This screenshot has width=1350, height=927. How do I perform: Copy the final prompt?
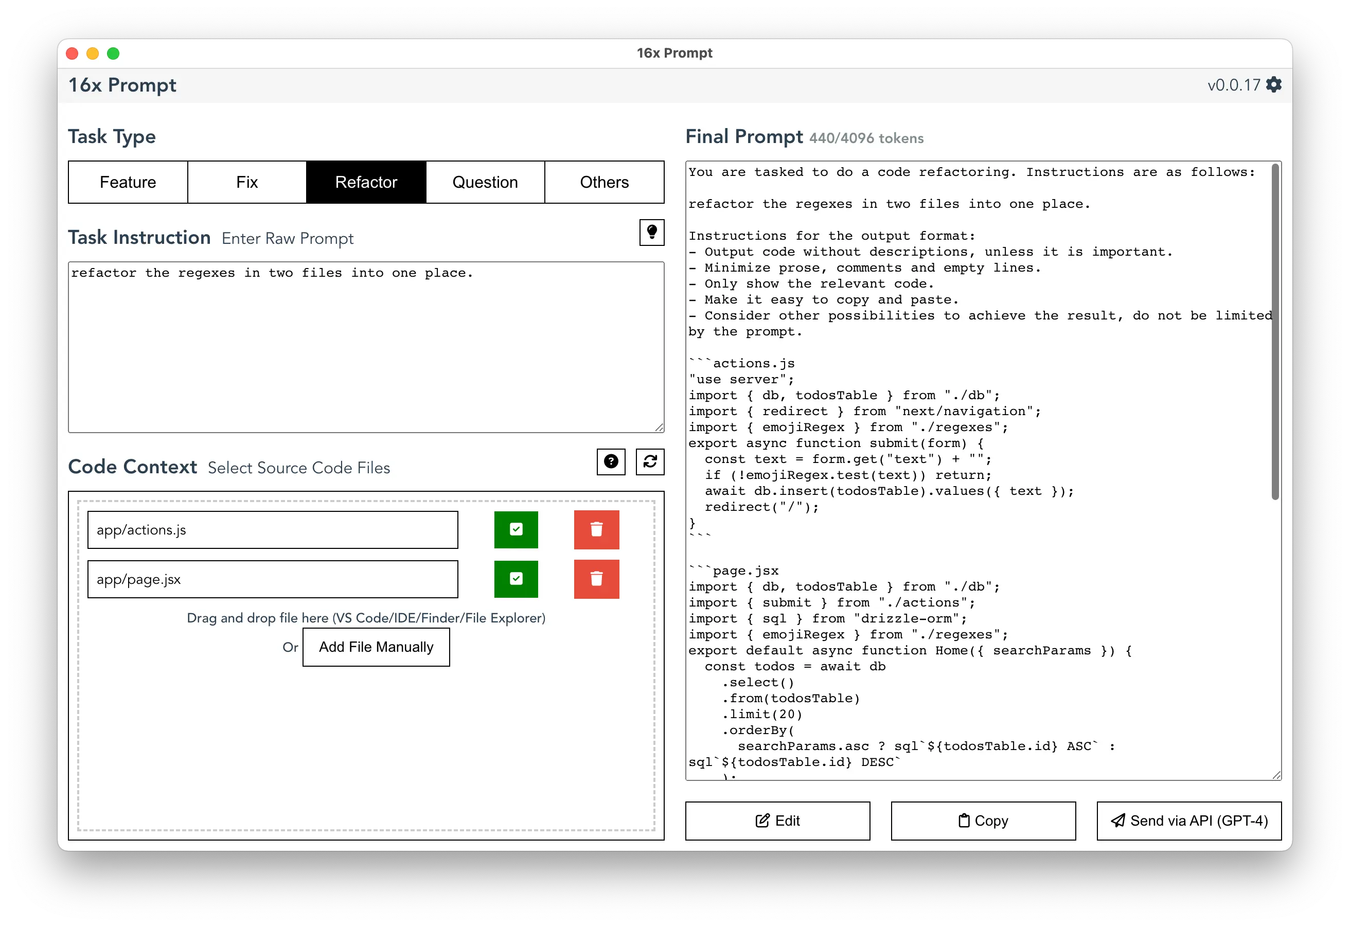(983, 821)
